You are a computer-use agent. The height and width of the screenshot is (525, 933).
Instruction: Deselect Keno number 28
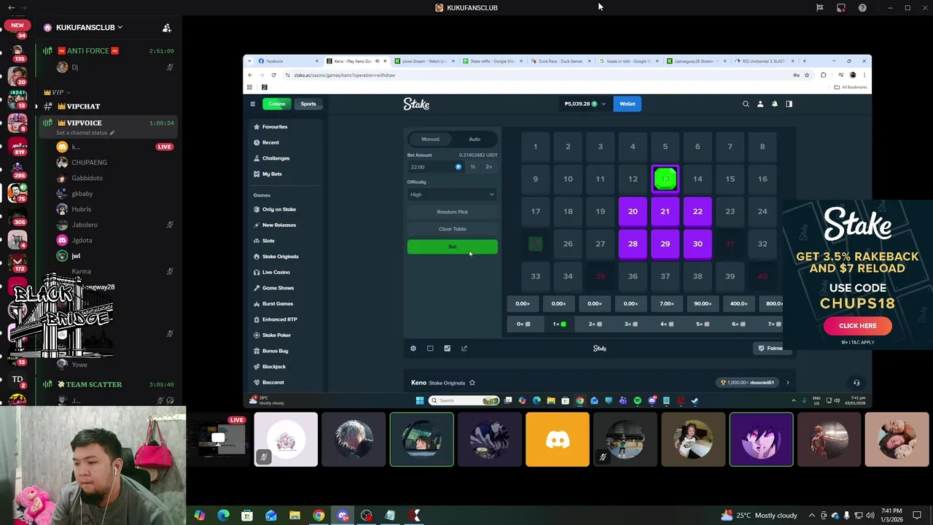pyautogui.click(x=633, y=244)
